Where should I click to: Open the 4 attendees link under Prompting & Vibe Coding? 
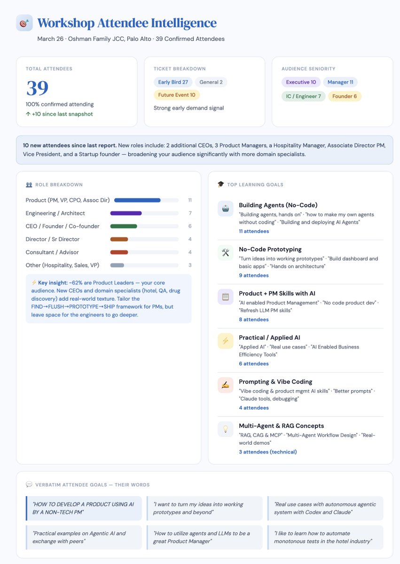pos(254,408)
